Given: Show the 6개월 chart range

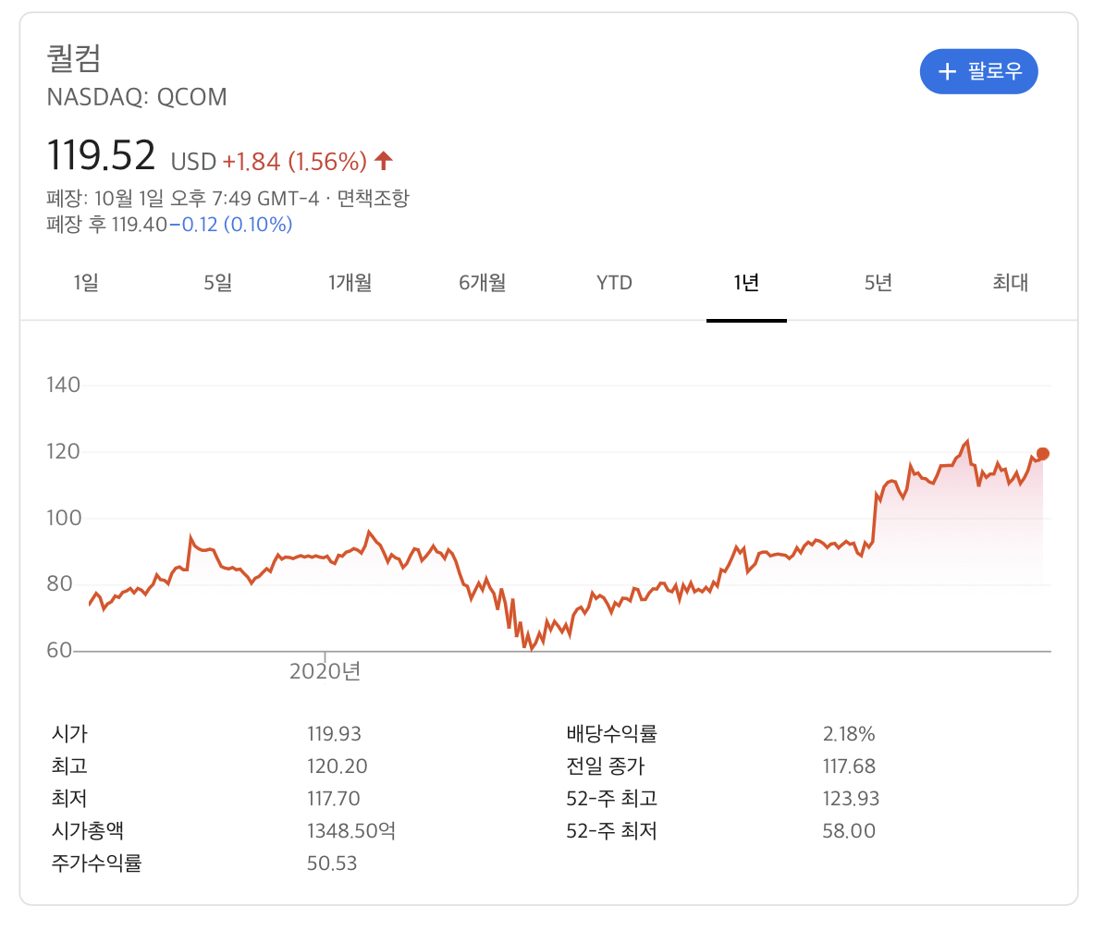Looking at the screenshot, I should coord(482,283).
